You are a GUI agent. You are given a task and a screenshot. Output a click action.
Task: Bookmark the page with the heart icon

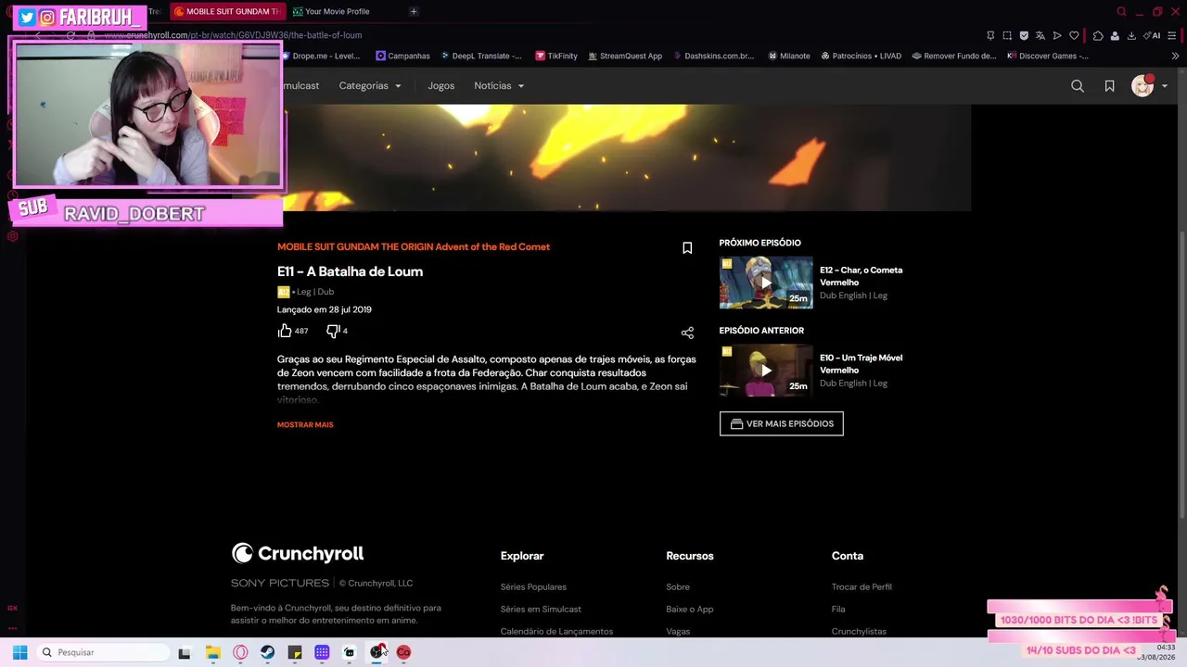(x=1074, y=36)
